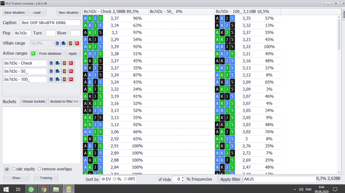Click the blue bag icon beside Villain range
Image resolution: width=345 pixels, height=193 pixels.
pos(64,43)
